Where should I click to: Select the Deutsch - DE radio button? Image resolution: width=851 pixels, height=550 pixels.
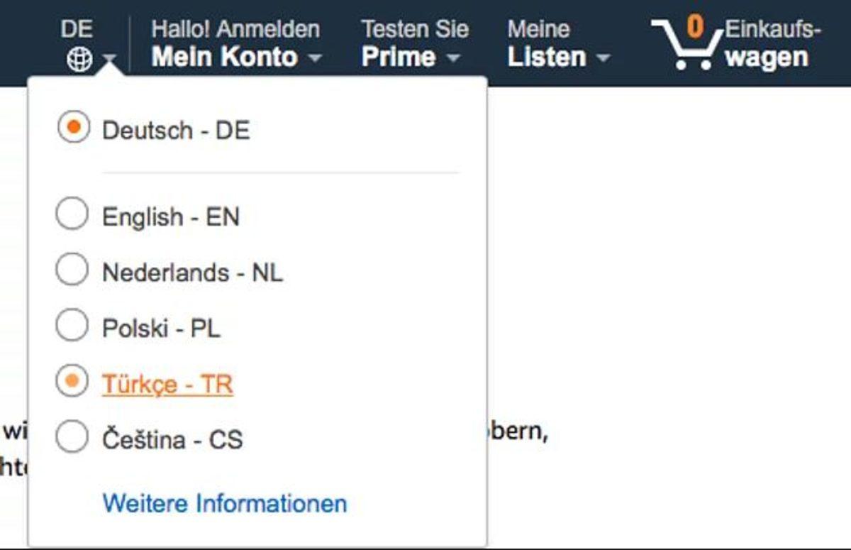pos(72,128)
